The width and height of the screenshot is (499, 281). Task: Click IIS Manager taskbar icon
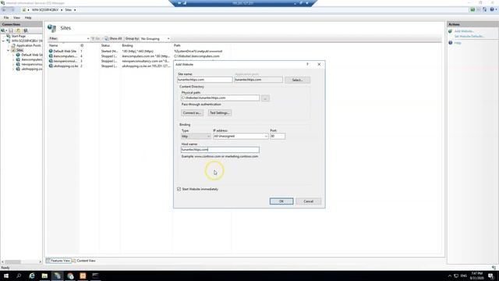[57, 276]
